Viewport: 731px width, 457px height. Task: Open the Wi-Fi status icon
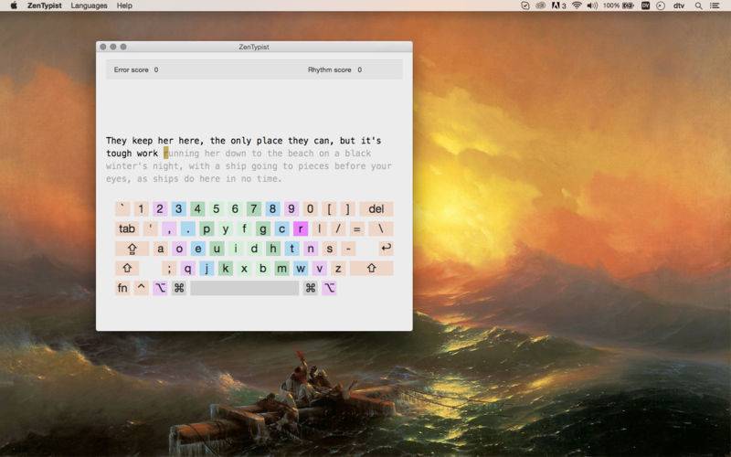click(577, 5)
